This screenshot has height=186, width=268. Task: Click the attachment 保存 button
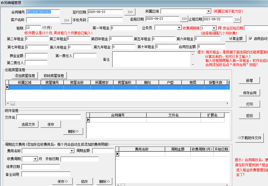pyautogui.click(x=51, y=124)
